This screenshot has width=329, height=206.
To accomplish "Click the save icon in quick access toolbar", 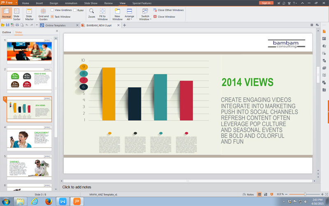I will point(7,25).
